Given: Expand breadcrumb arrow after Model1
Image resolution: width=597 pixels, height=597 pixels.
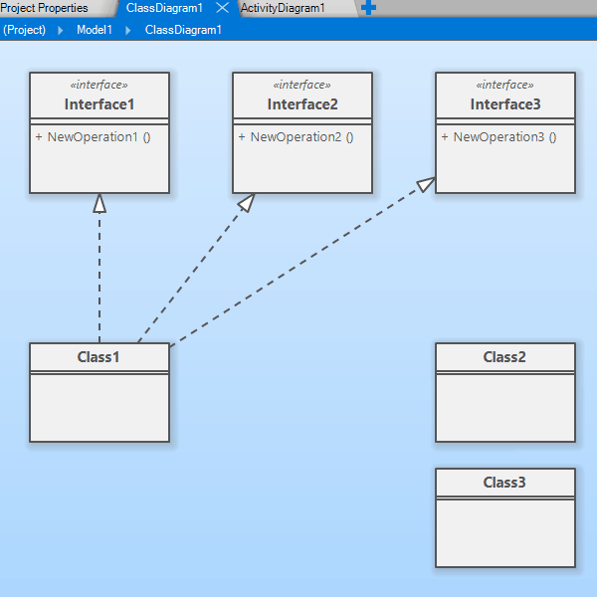Looking at the screenshot, I should point(128,30).
